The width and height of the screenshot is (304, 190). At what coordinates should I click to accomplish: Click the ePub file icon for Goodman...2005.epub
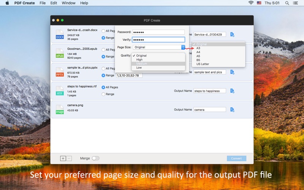[60, 53]
